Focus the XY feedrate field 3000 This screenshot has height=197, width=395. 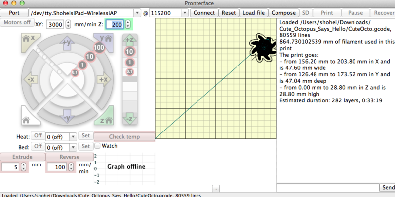tap(56, 24)
